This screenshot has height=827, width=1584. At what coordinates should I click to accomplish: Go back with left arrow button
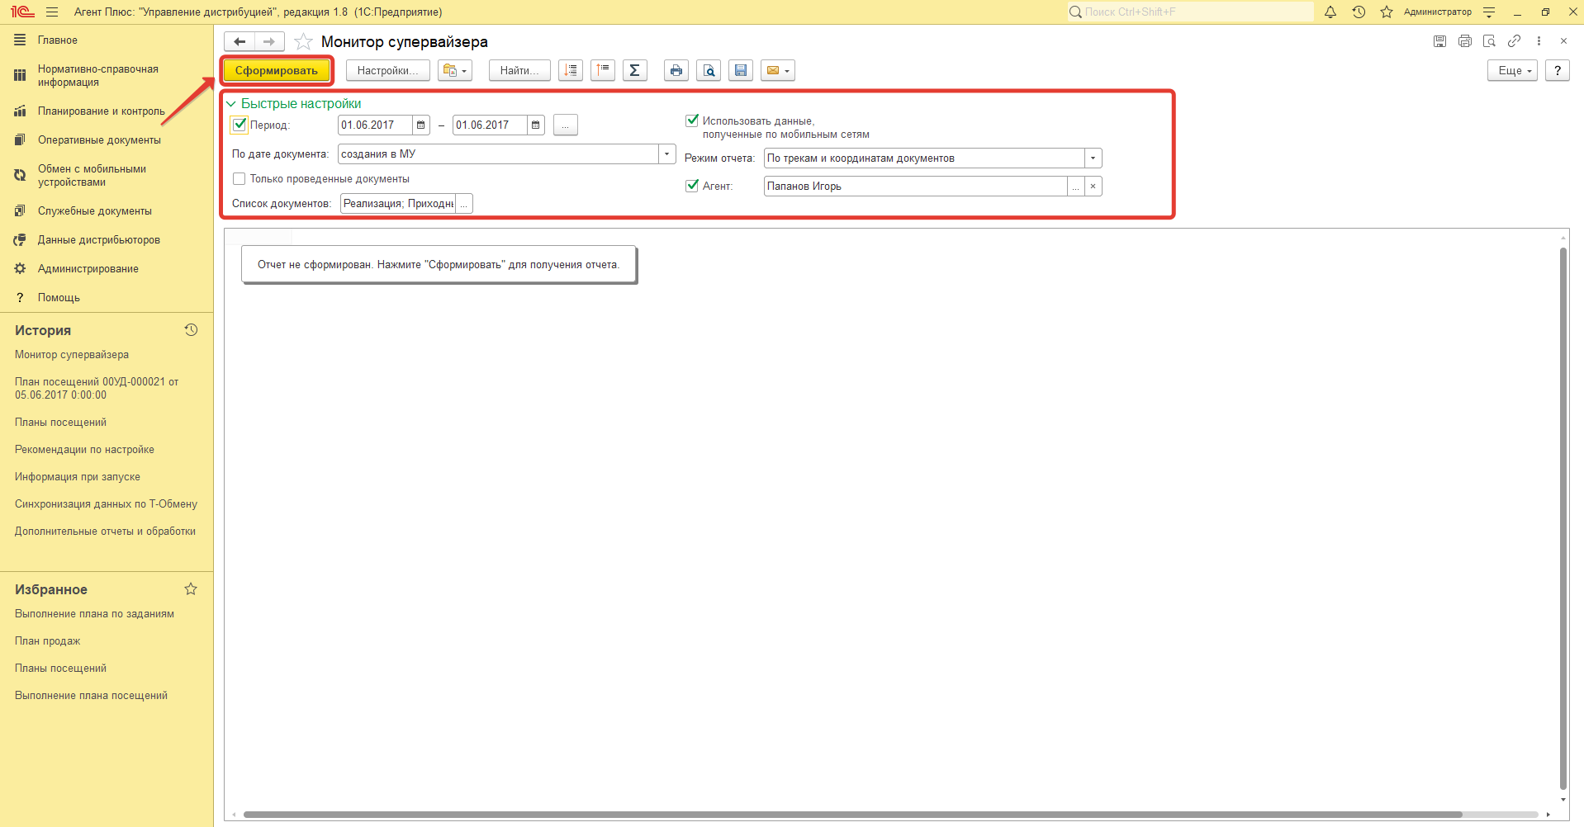point(239,41)
